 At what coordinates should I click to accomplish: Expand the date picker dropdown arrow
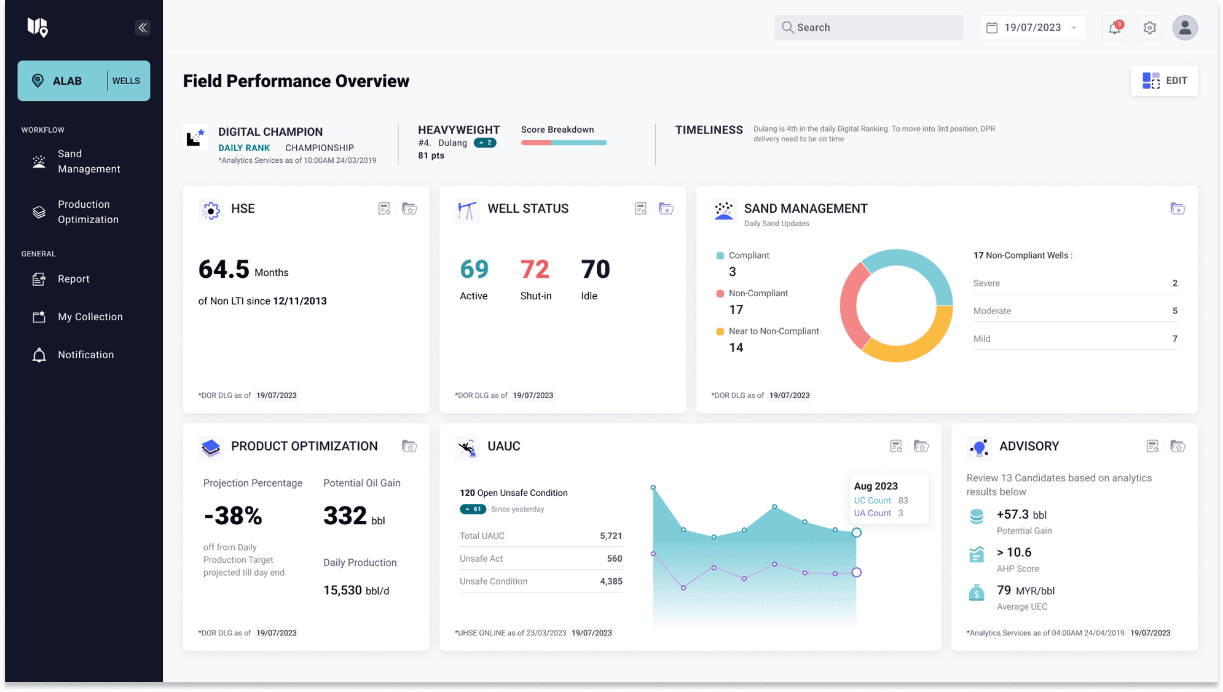tap(1074, 27)
